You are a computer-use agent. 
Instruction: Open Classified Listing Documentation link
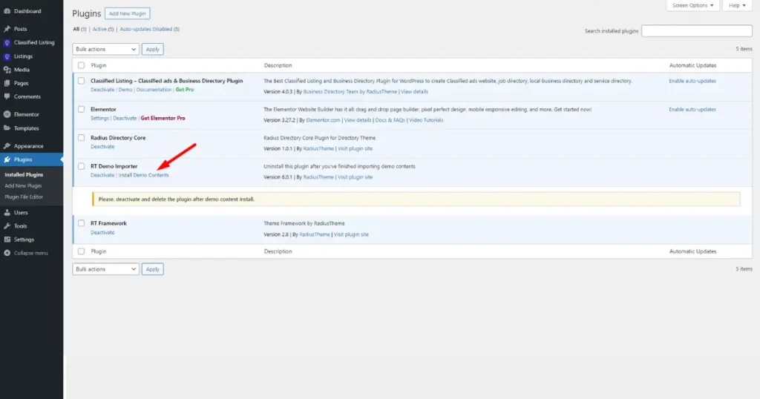154,90
